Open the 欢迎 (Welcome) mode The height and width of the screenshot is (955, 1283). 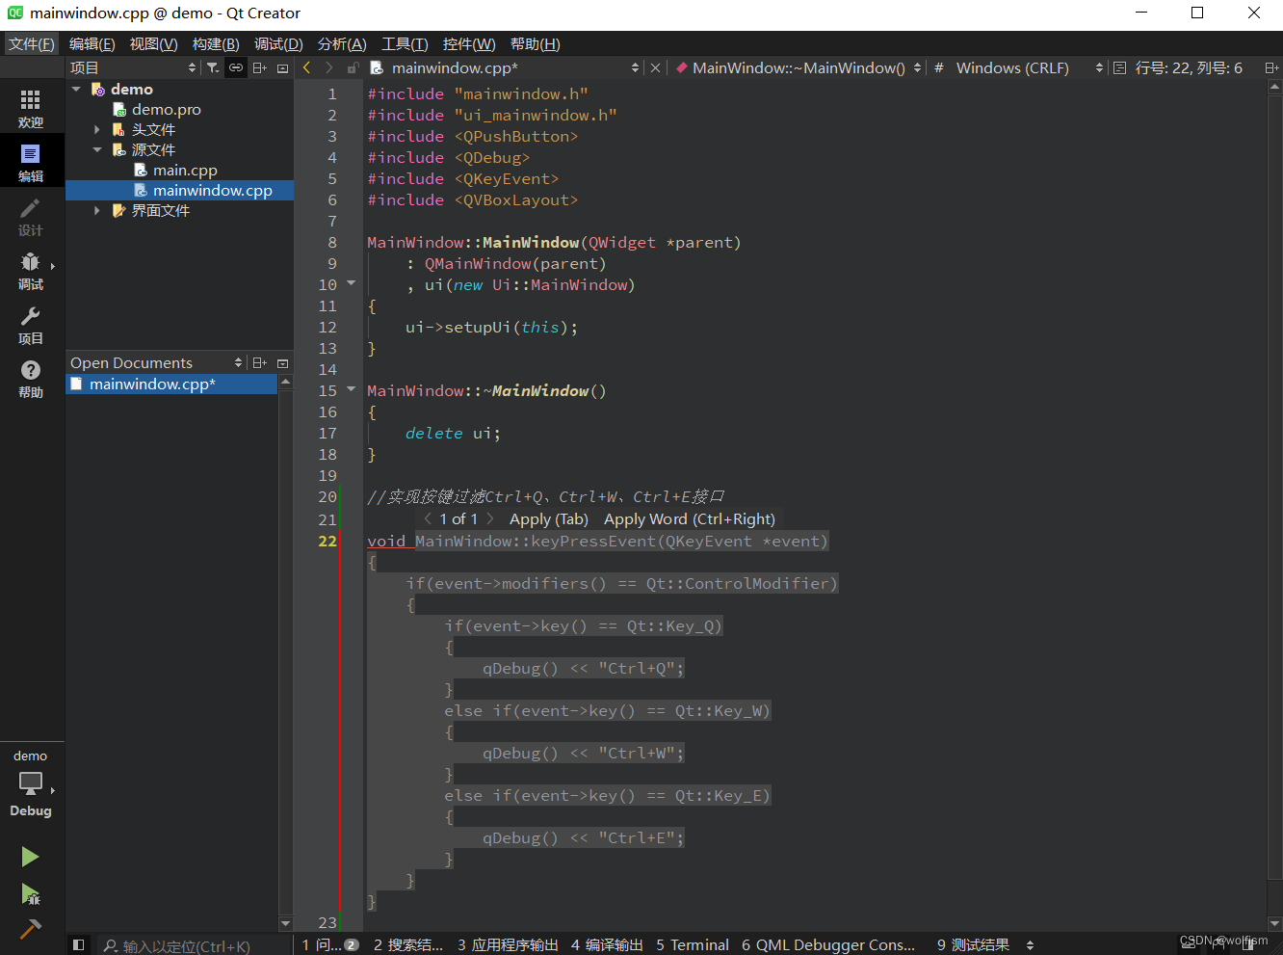coord(31,108)
